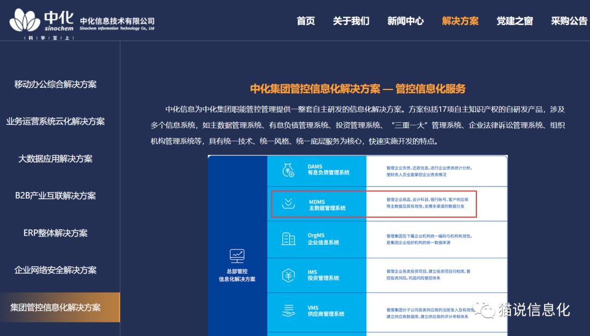Select the active 集团管控信息化解决方案 tab
The image size is (590, 336).
[56, 307]
